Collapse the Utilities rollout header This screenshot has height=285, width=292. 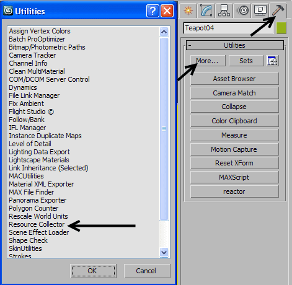235,45
